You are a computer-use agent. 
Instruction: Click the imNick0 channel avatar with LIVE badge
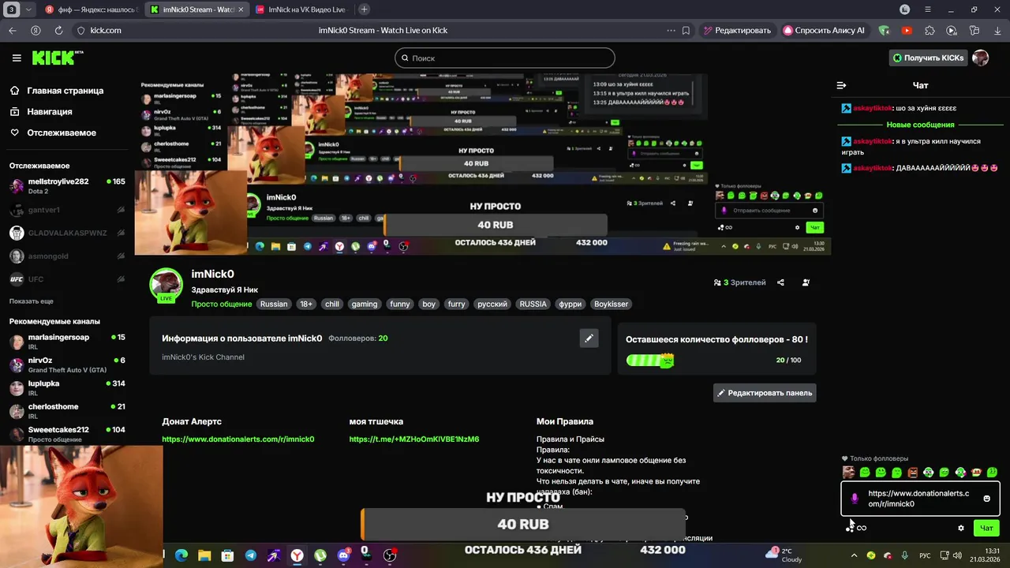(x=166, y=286)
